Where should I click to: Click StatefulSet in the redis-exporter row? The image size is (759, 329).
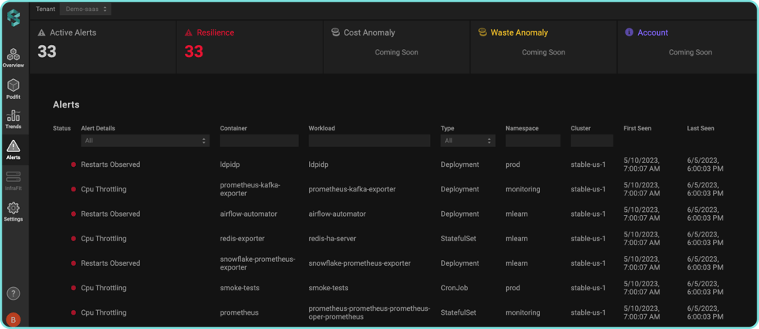[460, 239]
